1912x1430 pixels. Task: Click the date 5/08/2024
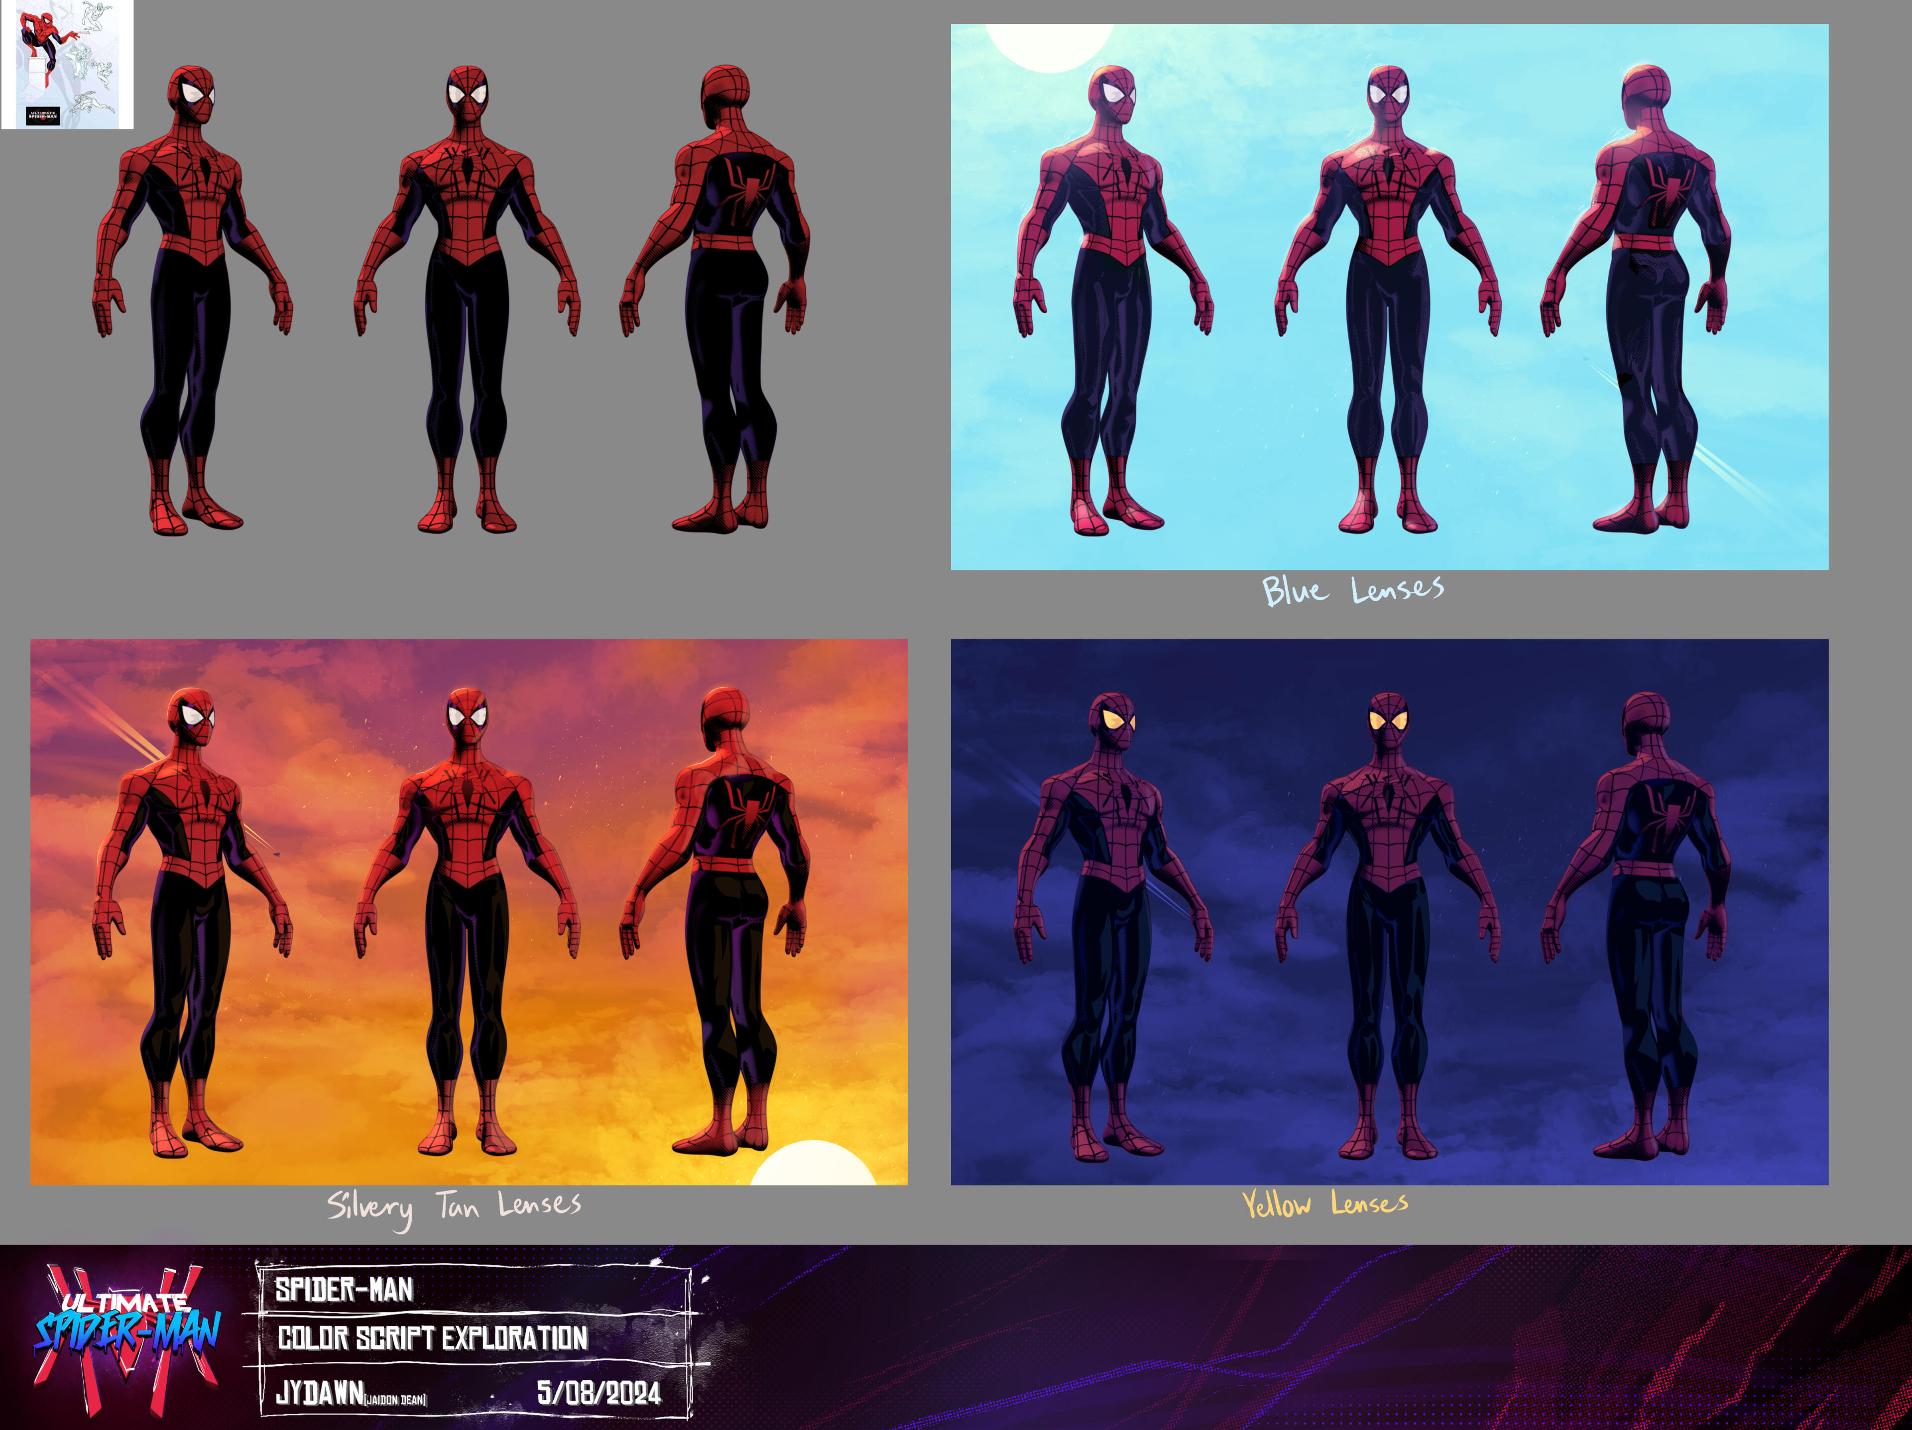(x=598, y=1393)
